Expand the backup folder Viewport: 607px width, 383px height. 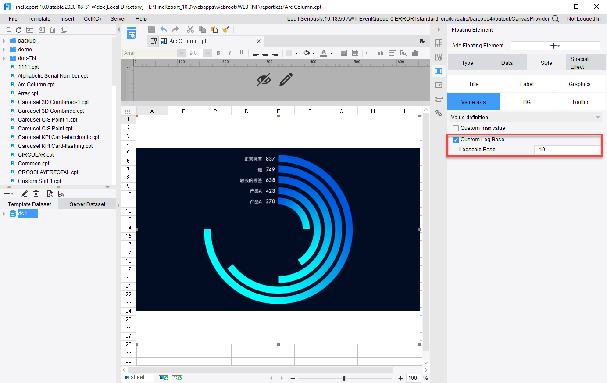point(4,41)
